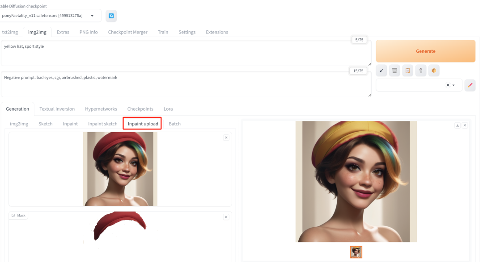Click the read generation parameters arrow icon
Screen dimensions: 483x262
click(x=381, y=71)
